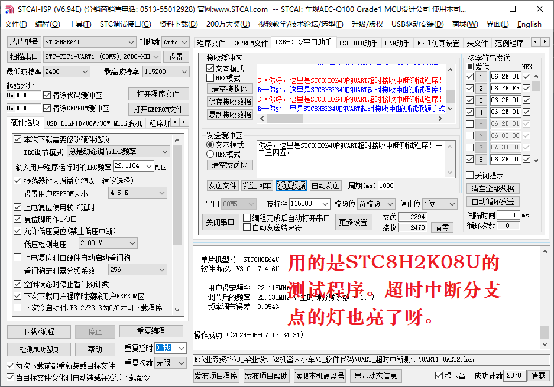The width and height of the screenshot is (554, 387).
Task: Toggle 关闭提示 checkbox
Action: [x=470, y=175]
